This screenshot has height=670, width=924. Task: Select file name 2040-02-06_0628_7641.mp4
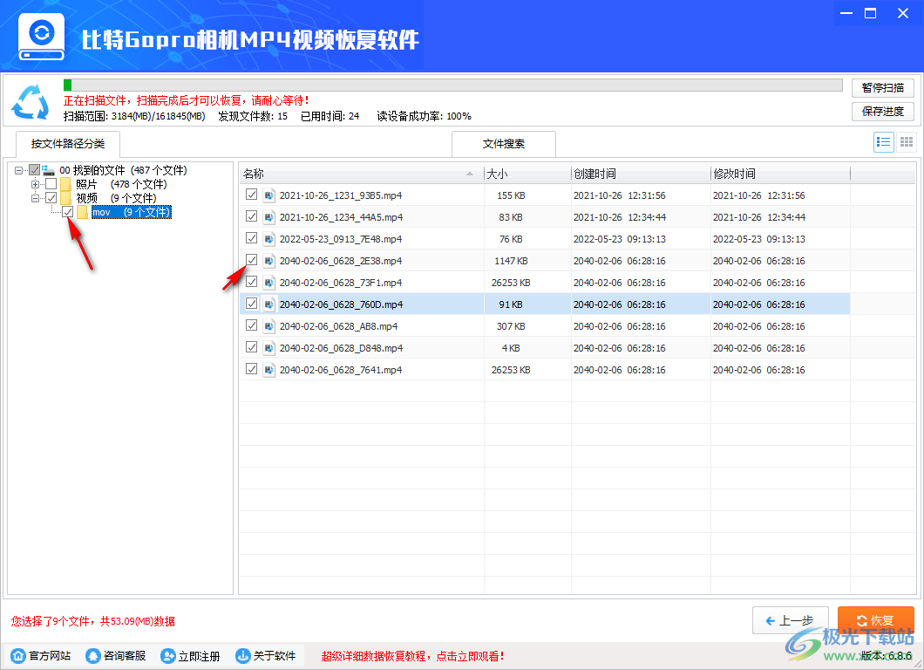[x=341, y=370]
